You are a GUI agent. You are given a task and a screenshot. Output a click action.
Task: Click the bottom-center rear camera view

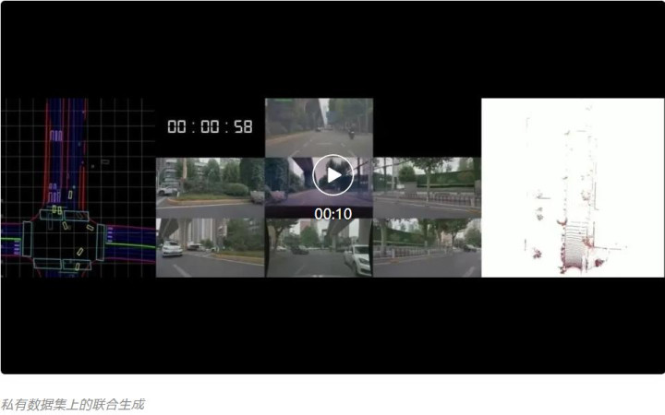coord(319,248)
